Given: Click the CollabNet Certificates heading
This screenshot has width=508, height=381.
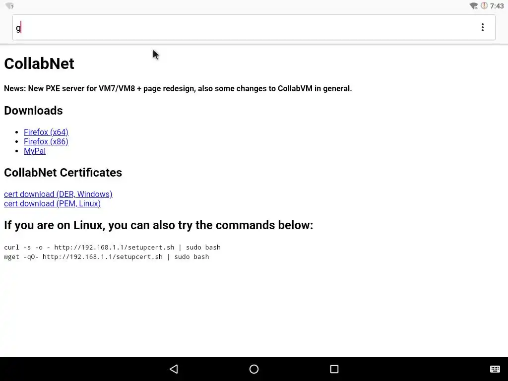Looking at the screenshot, I should [63, 172].
